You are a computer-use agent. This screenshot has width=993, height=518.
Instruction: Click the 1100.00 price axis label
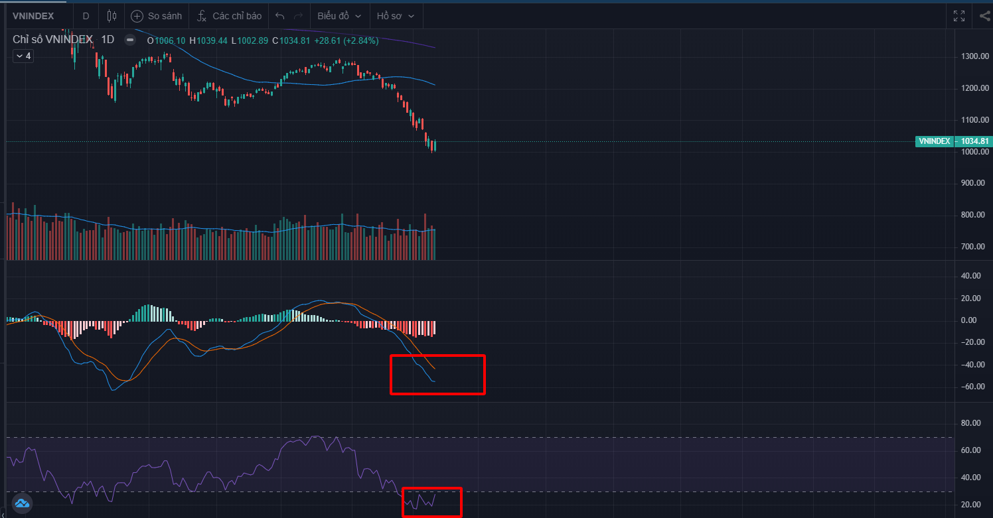tap(975, 120)
